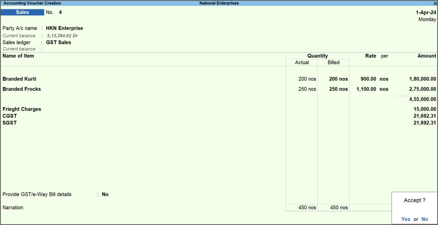This screenshot has width=438, height=225.
Task: Click the Name of Item column header
Action: [18, 56]
